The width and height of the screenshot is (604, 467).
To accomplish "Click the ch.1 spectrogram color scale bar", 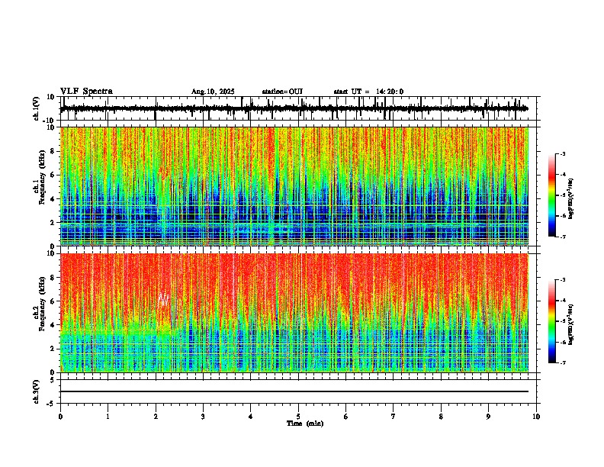I will pyautogui.click(x=551, y=195).
